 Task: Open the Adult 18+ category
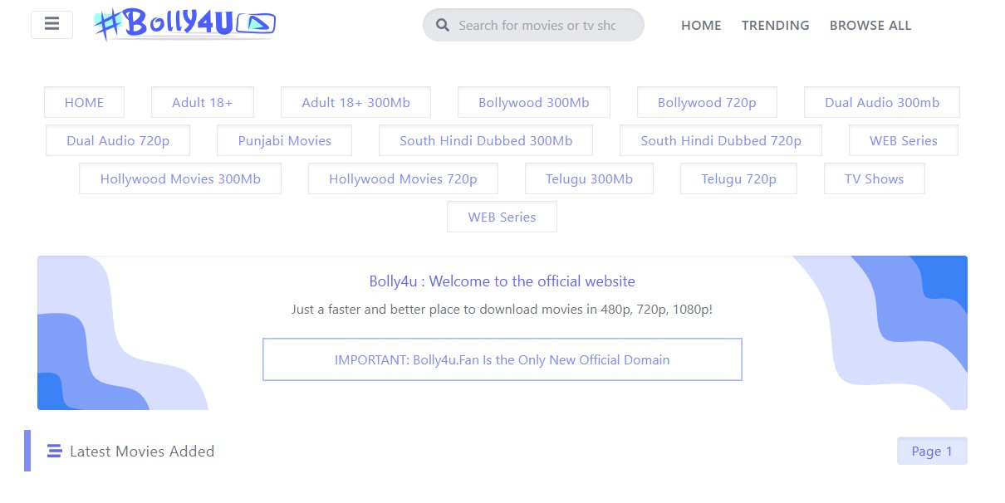point(202,102)
